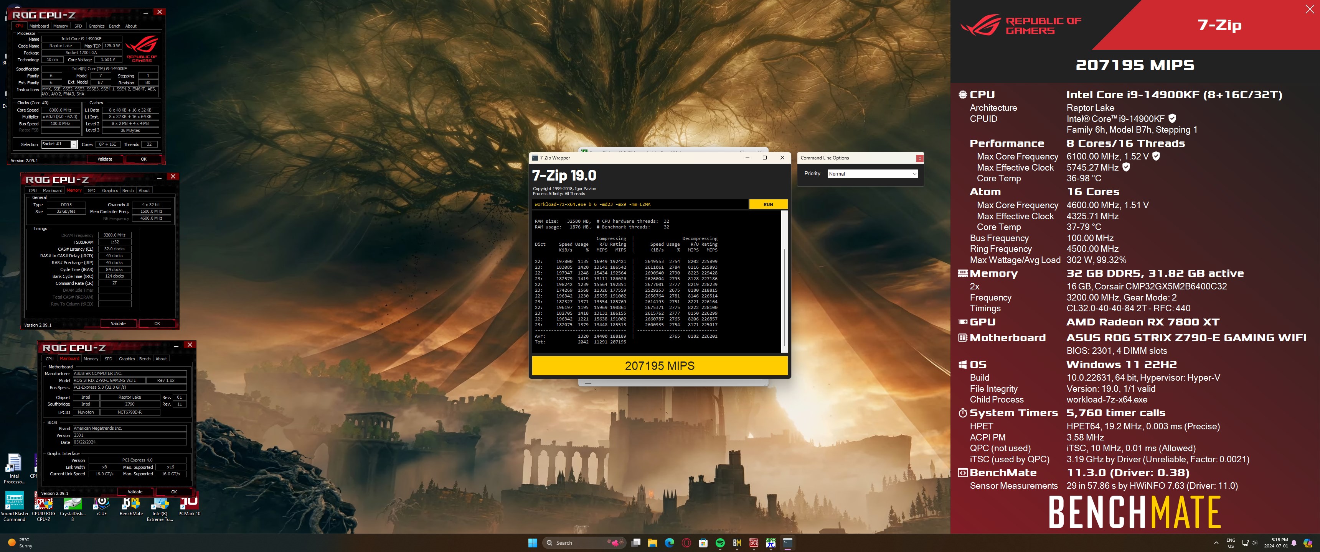Open Opera browser from the taskbar
1320x552 pixels.
coord(686,543)
